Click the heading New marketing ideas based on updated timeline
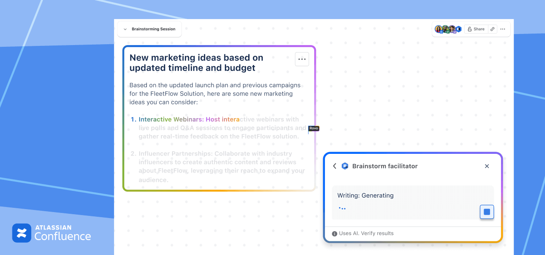 point(196,62)
